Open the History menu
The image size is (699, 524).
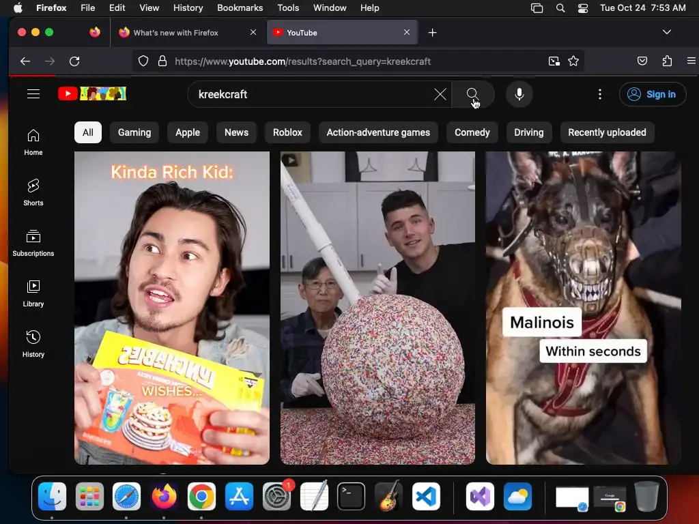point(188,8)
